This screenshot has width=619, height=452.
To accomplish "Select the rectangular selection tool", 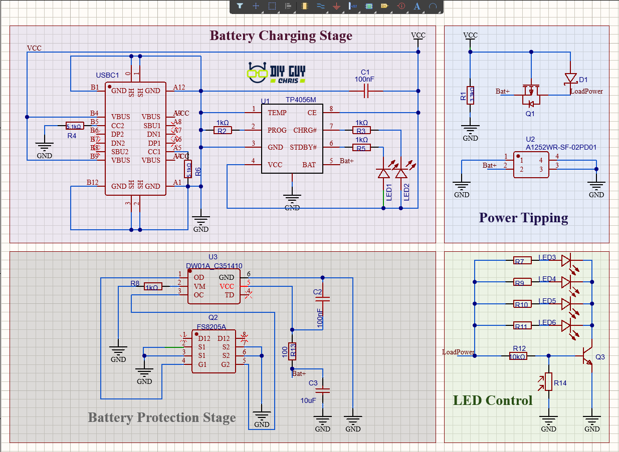I will (x=272, y=7).
